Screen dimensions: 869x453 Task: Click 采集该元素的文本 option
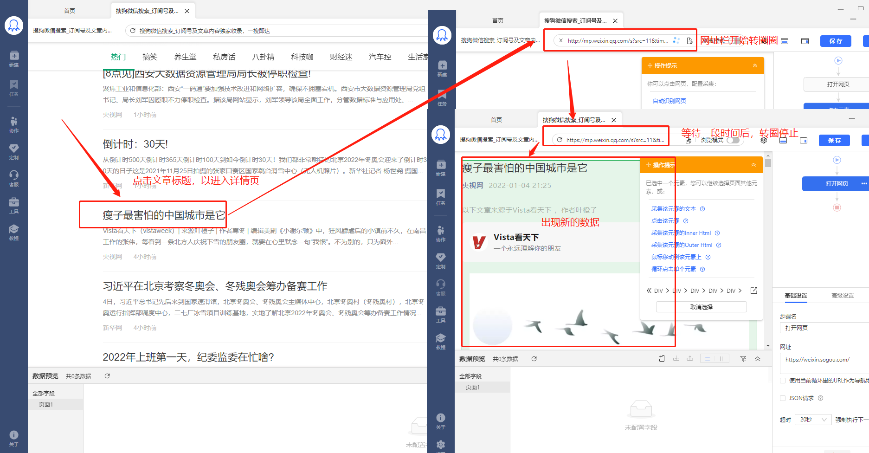pyautogui.click(x=673, y=209)
